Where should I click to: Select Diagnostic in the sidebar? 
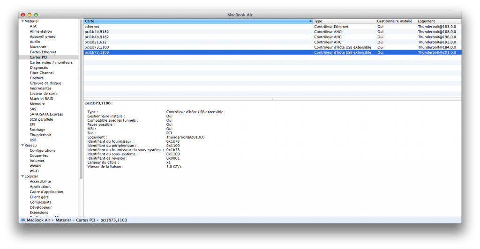point(39,67)
